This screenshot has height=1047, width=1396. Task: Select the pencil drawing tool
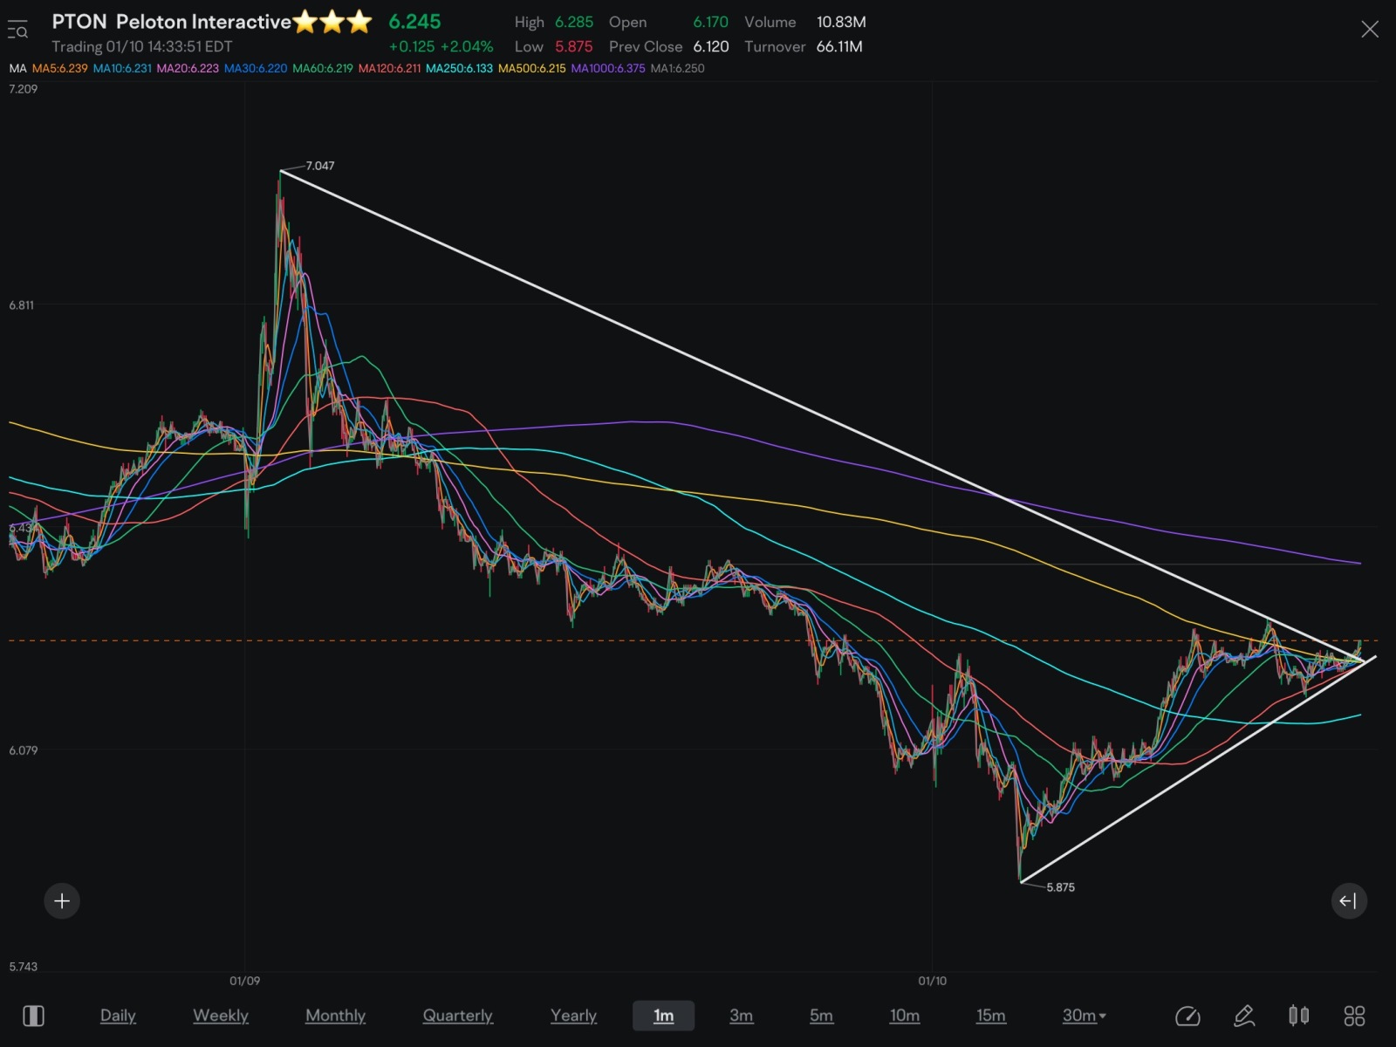click(x=1244, y=1016)
